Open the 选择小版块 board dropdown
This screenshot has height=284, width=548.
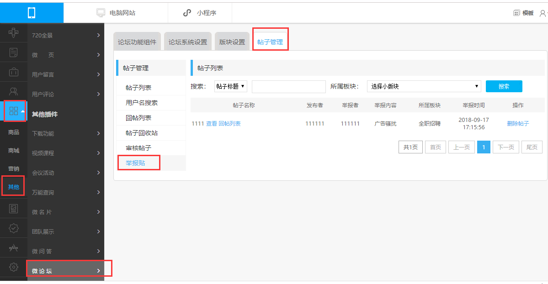(424, 86)
